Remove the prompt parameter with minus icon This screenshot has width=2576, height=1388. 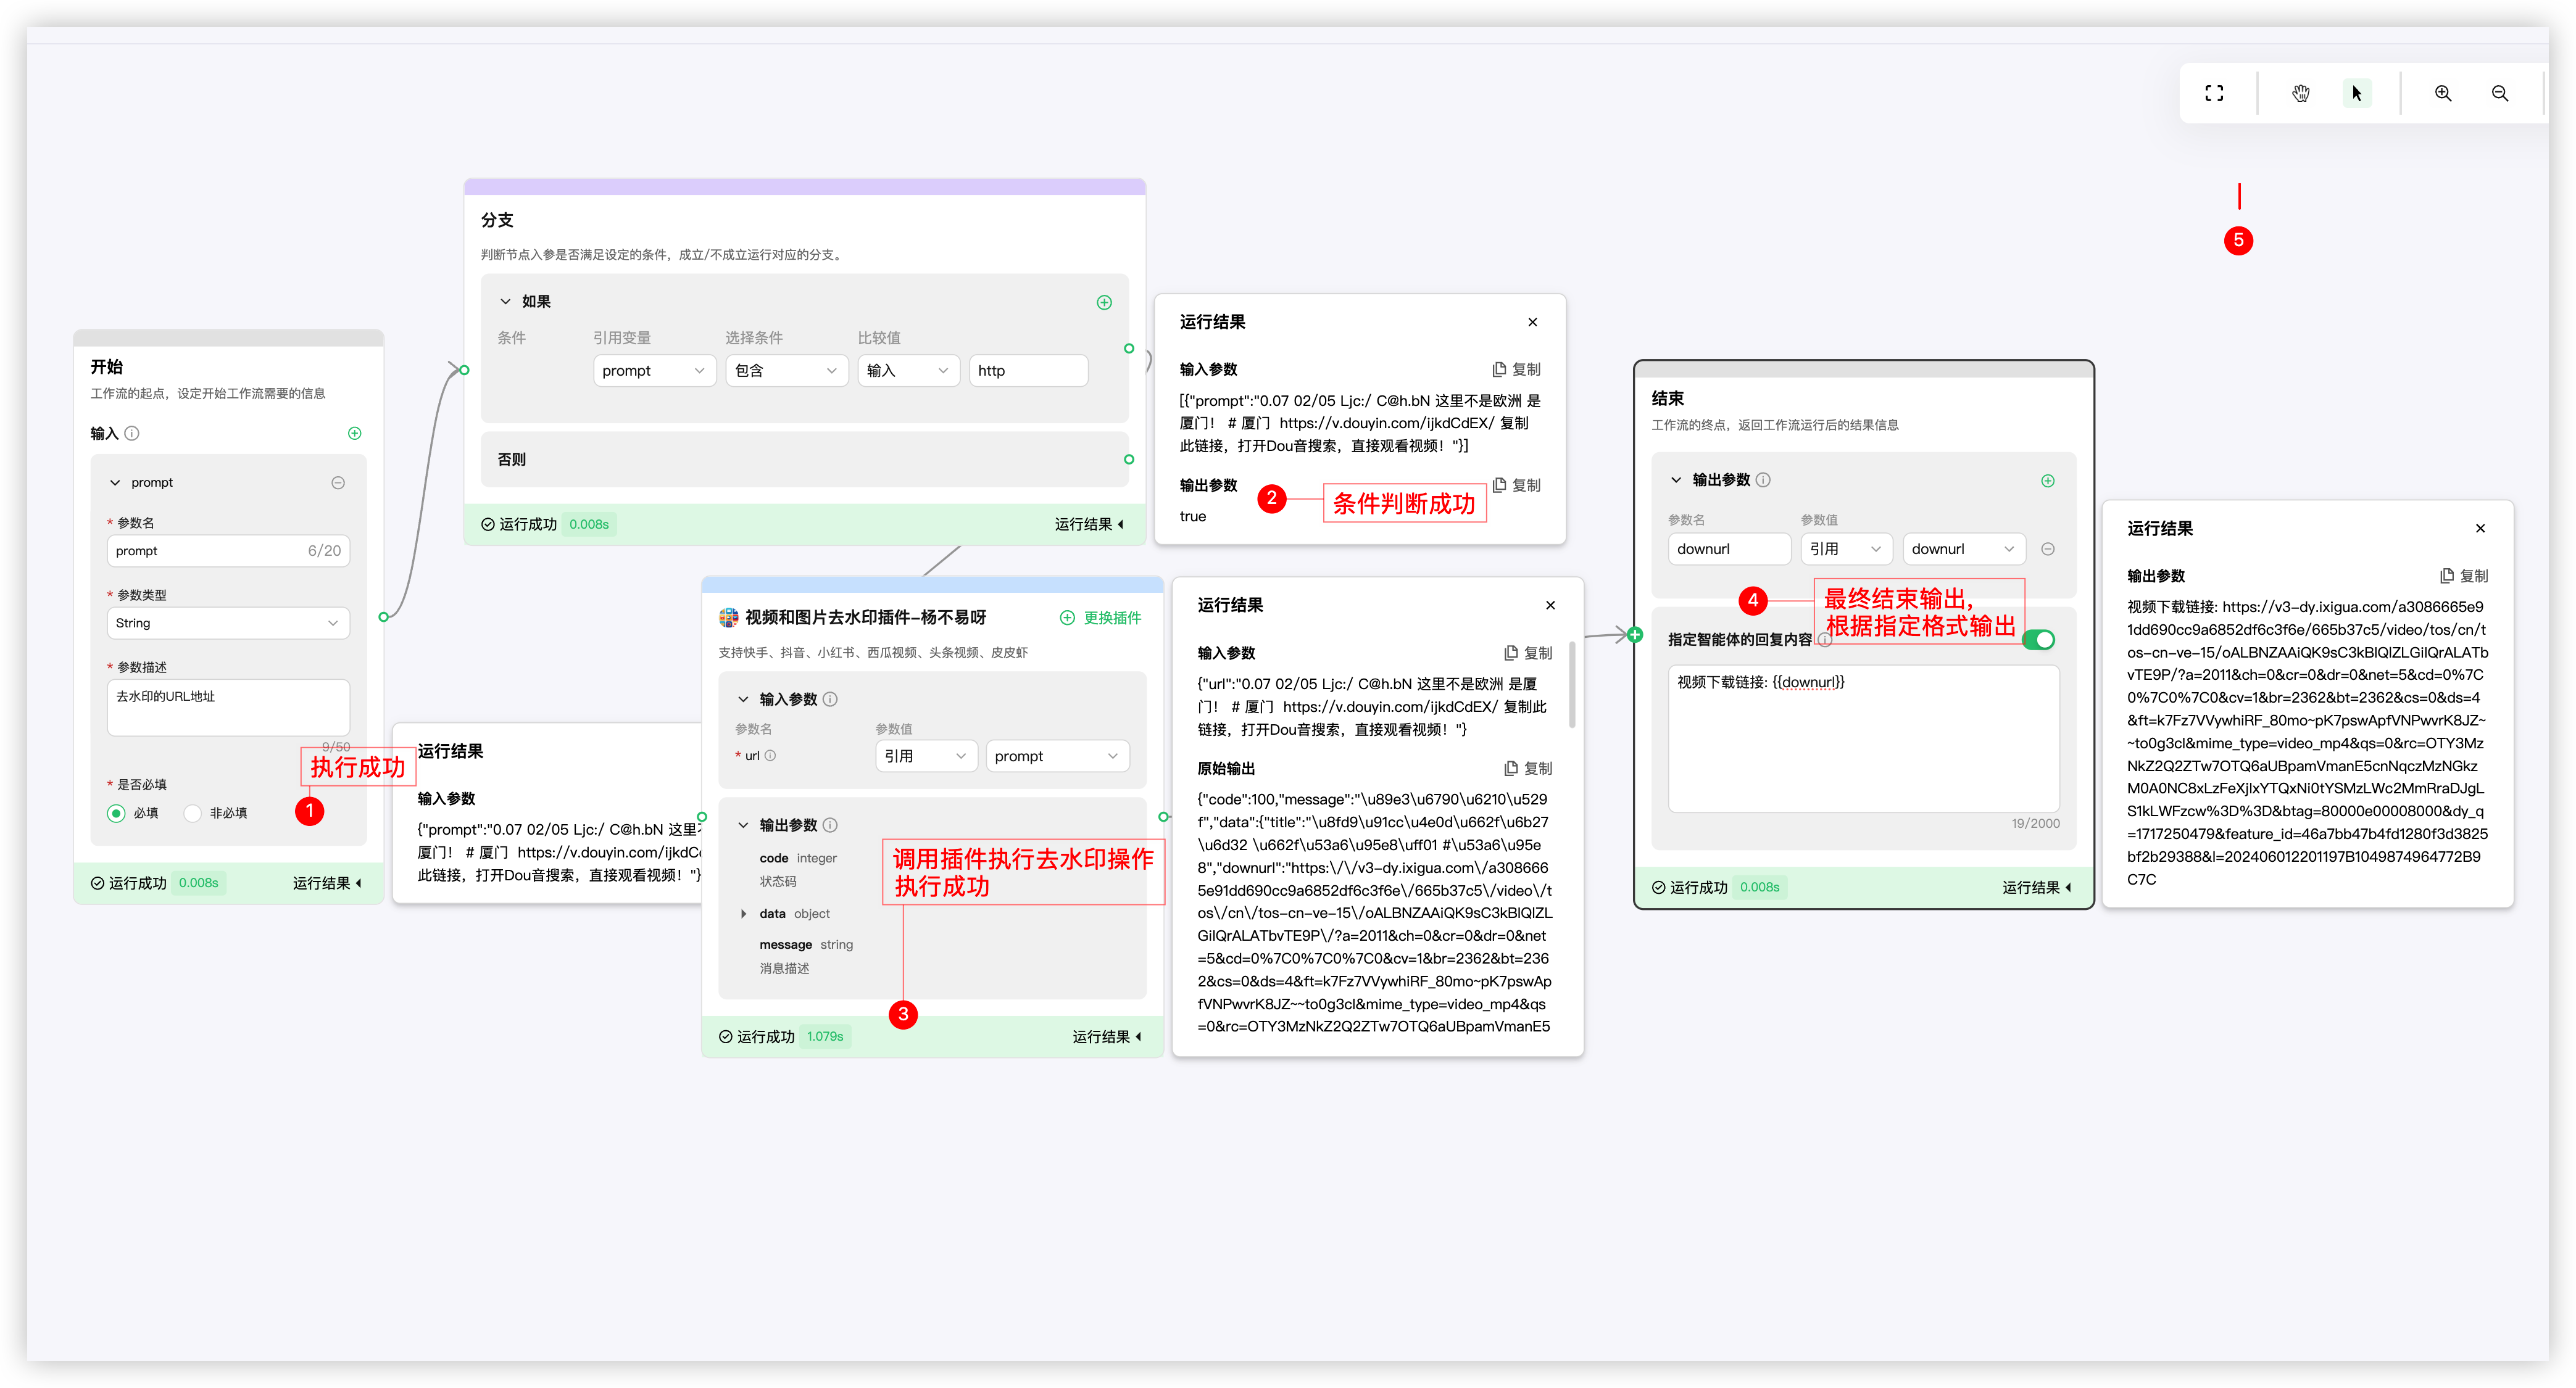(x=338, y=482)
